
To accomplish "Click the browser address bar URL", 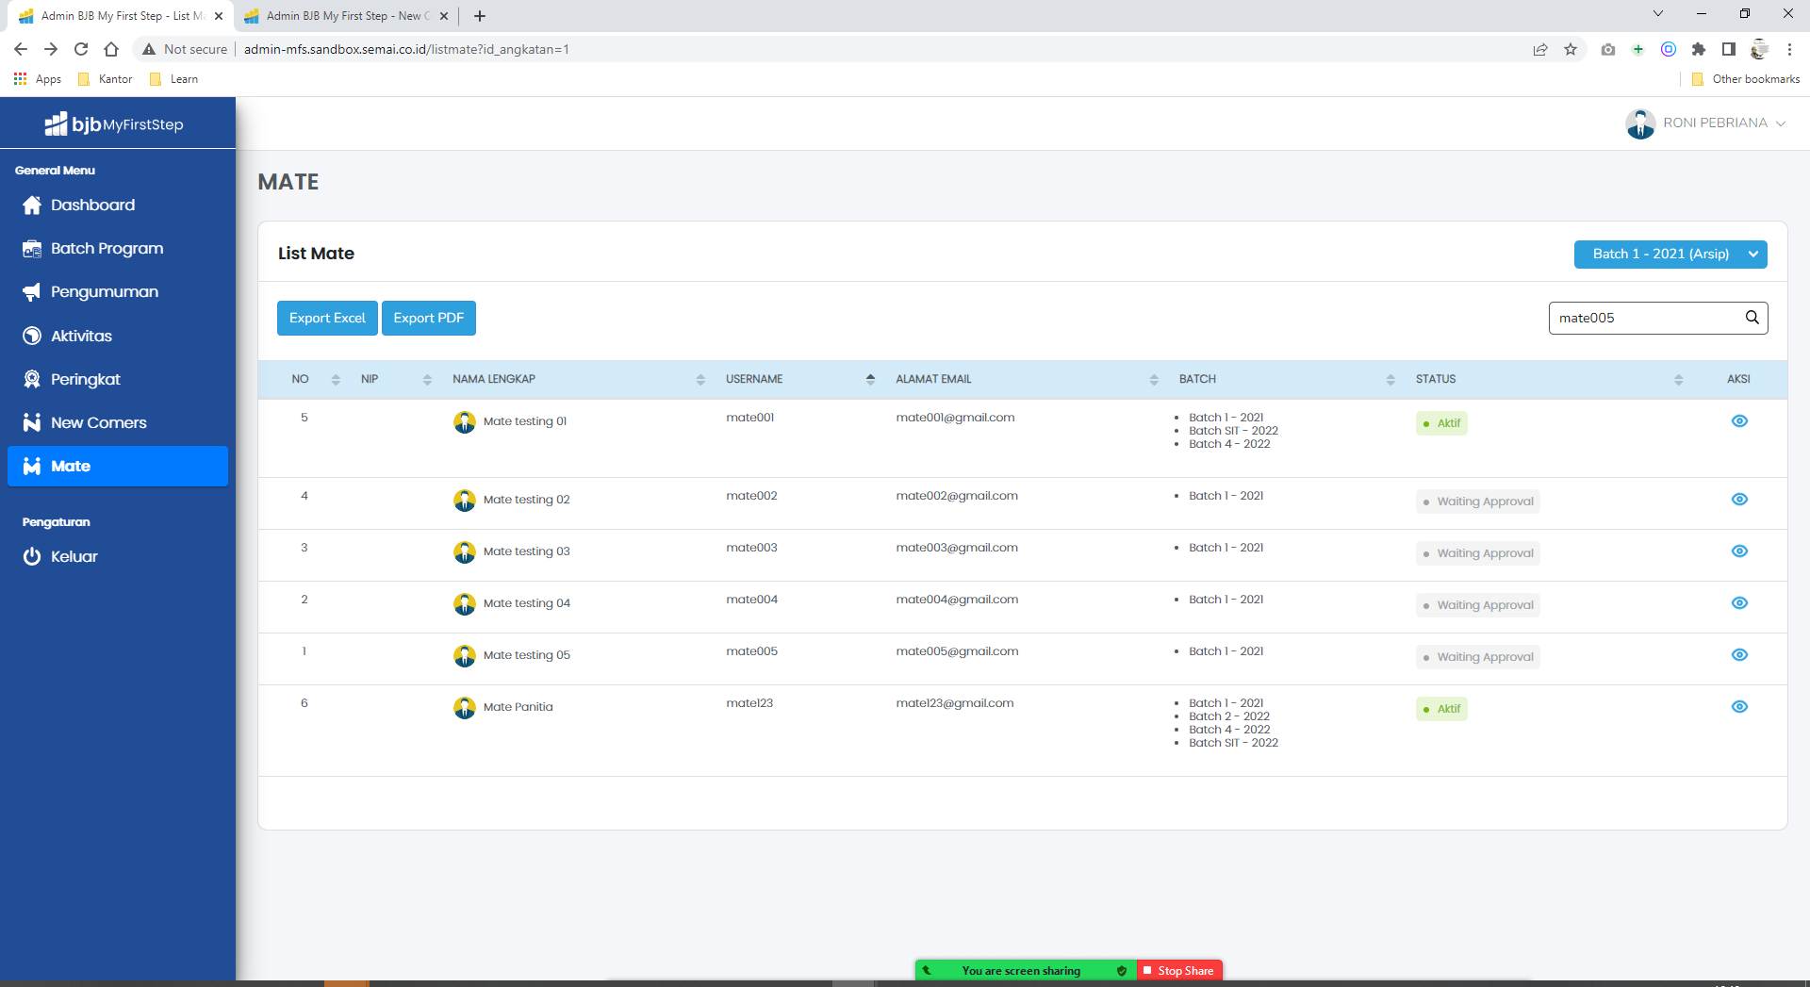I will click(406, 49).
